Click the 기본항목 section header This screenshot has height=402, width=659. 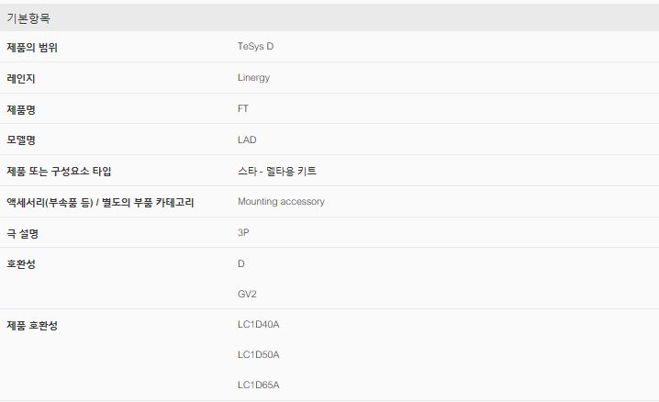(329, 17)
